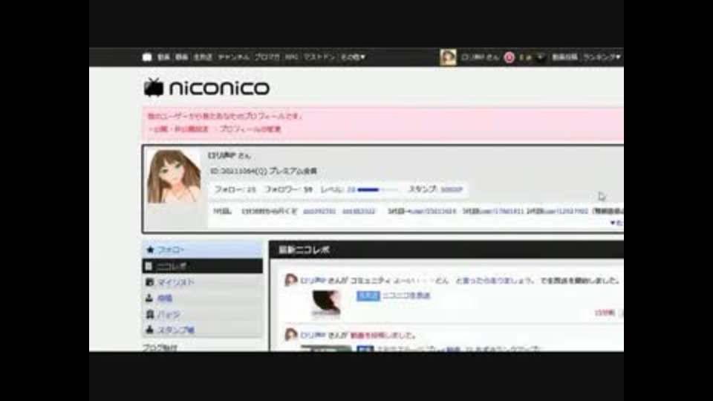Click the pink circular point icon in top bar
Screen dimensions: 713x401
pos(509,57)
